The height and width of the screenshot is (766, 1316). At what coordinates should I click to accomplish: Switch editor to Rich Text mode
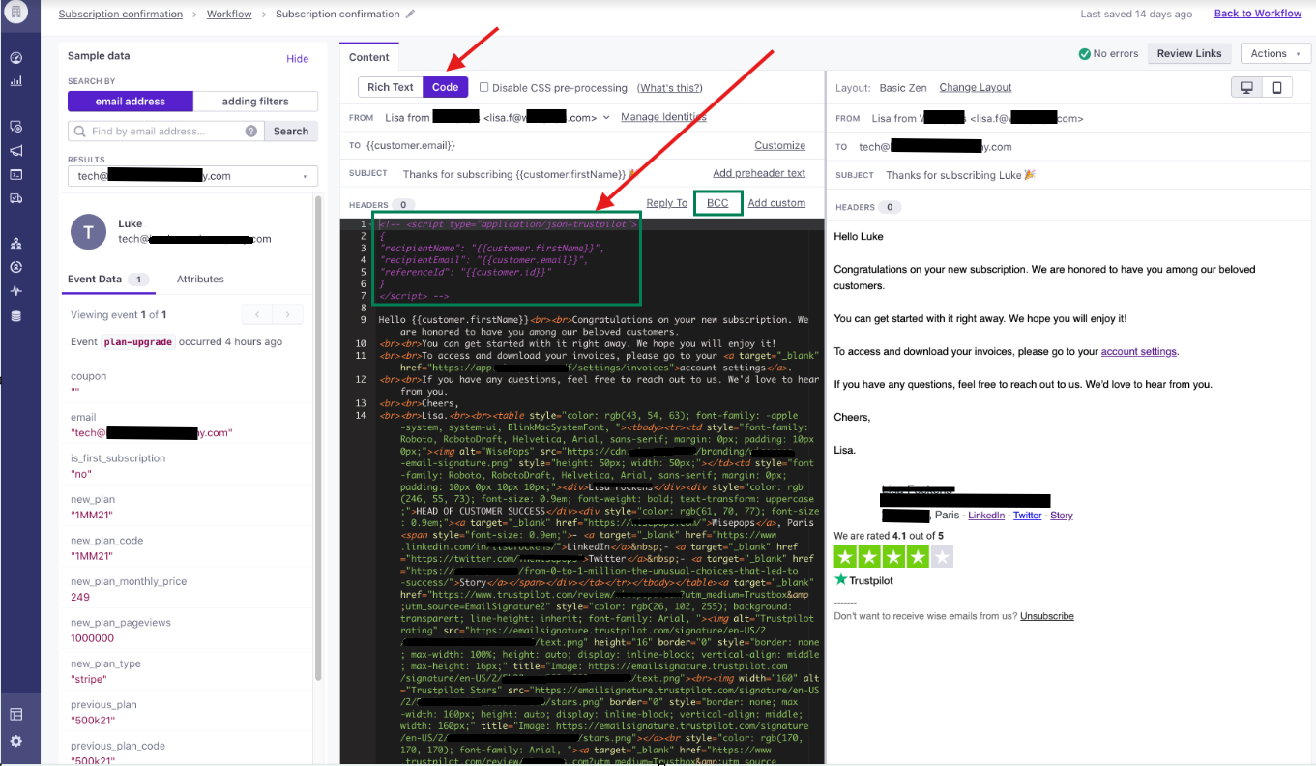391,87
